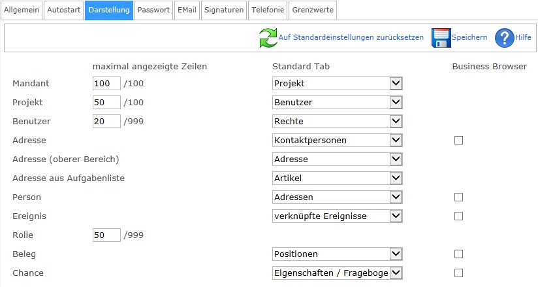Click the green reset arrows icon
Viewport: 538px width, 287px height.
coord(268,38)
